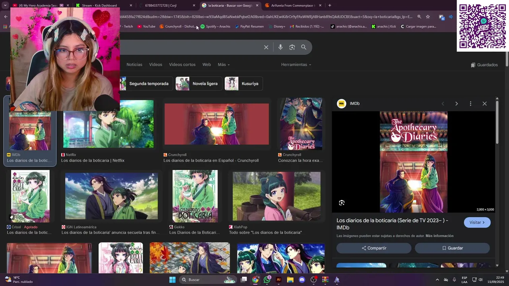Image resolution: width=509 pixels, height=286 pixels.
Task: Switch to Web search tab
Action: point(206,65)
